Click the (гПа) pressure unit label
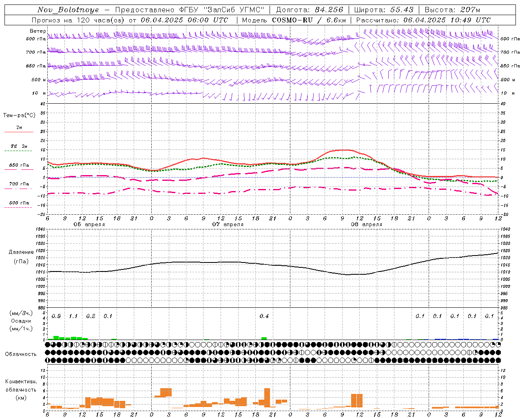522x418 pixels. click(x=21, y=262)
